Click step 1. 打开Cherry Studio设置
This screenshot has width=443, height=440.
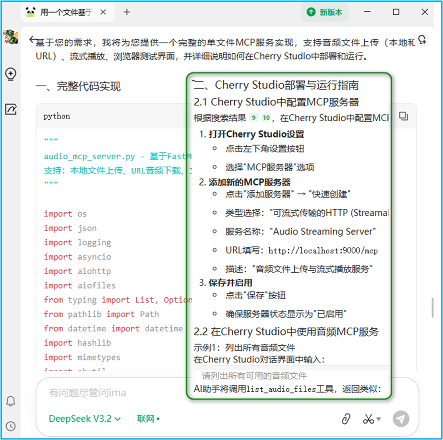(251, 134)
